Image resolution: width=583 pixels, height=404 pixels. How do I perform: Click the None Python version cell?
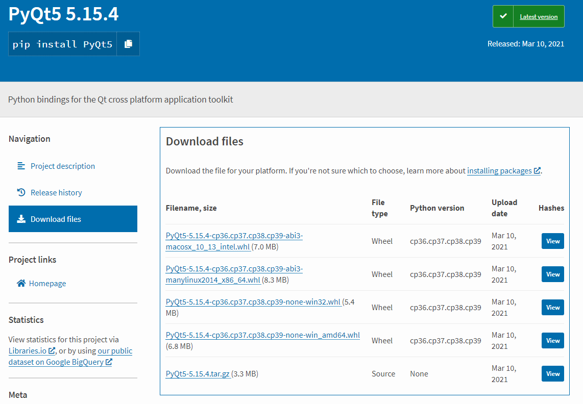pos(419,373)
